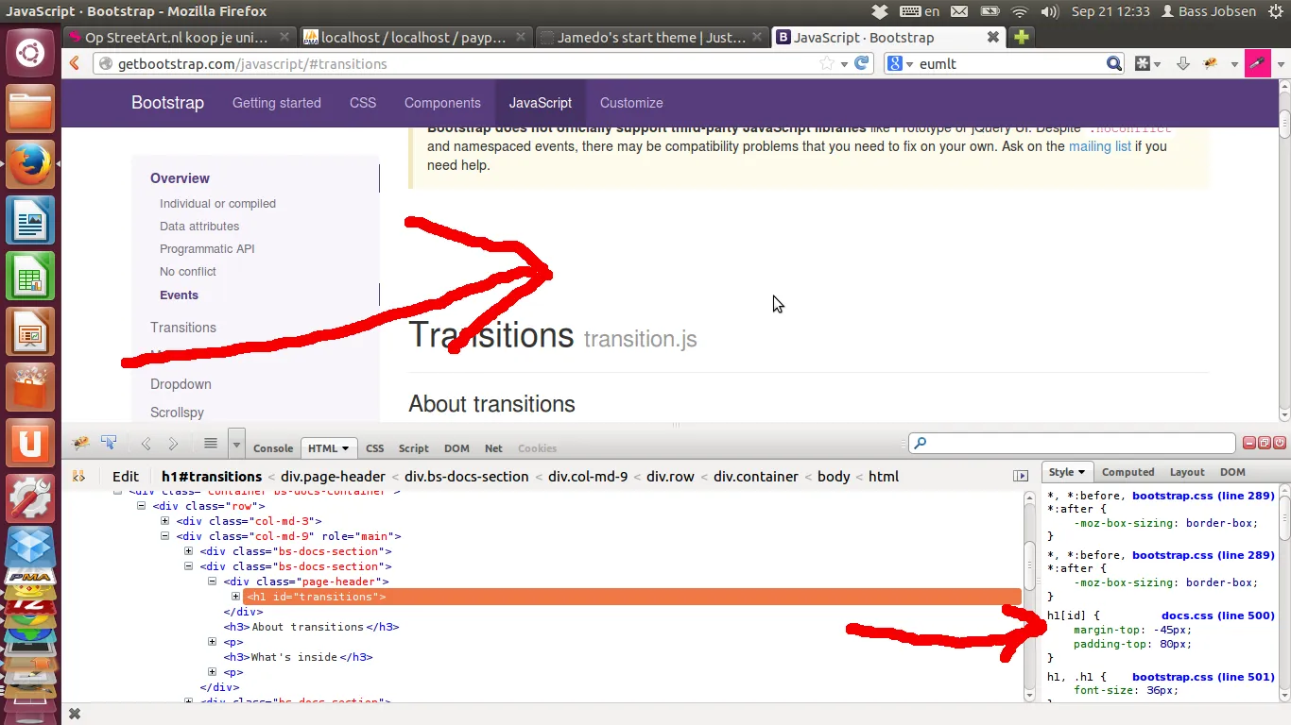This screenshot has height=725, width=1291.
Task: Click the search magnifier in Firefox search box
Action: (1115, 63)
